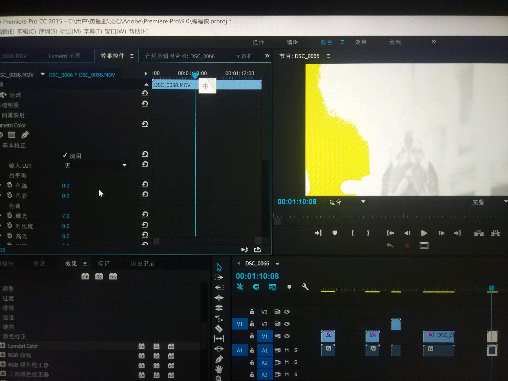508x381 pixels.
Task: Open program monitor DSC_0066 panel menu
Action: pyautogui.click(x=329, y=56)
